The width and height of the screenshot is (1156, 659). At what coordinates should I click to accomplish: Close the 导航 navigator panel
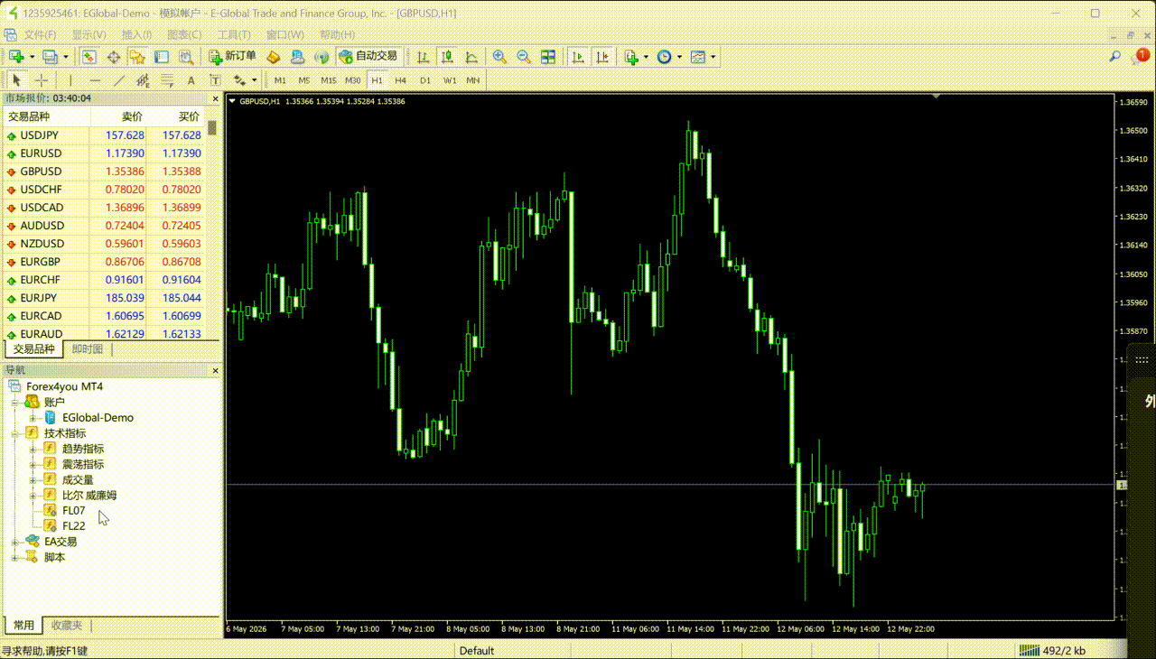(x=215, y=370)
